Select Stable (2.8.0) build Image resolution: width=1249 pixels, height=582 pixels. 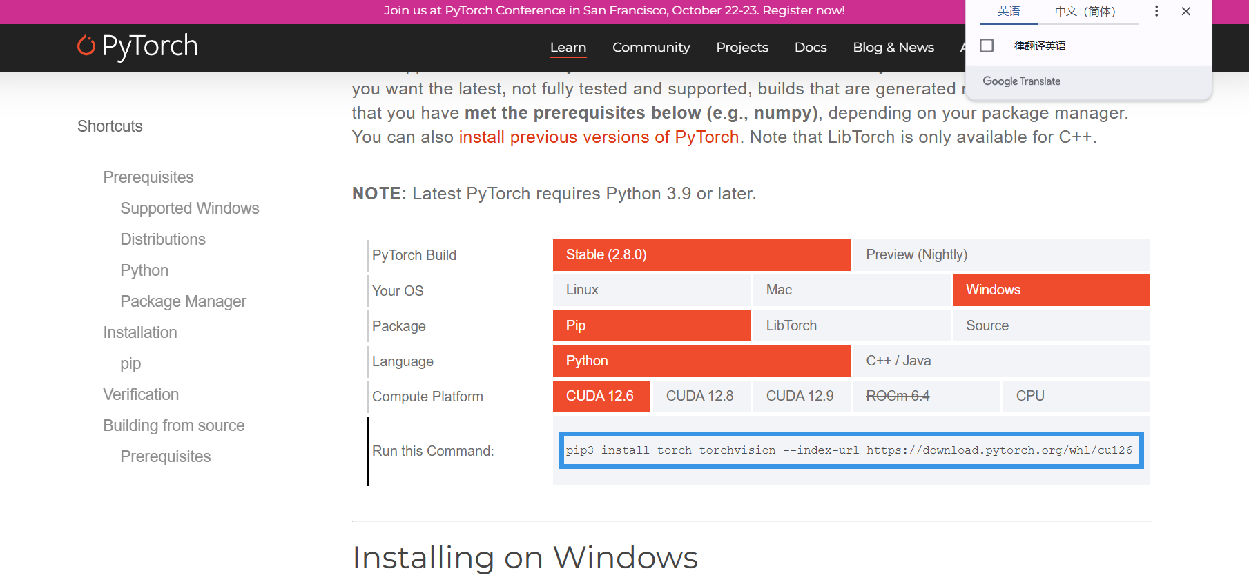(701, 255)
